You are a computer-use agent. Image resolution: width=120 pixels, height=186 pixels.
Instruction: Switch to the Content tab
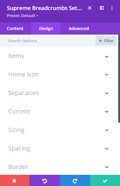tap(15, 29)
